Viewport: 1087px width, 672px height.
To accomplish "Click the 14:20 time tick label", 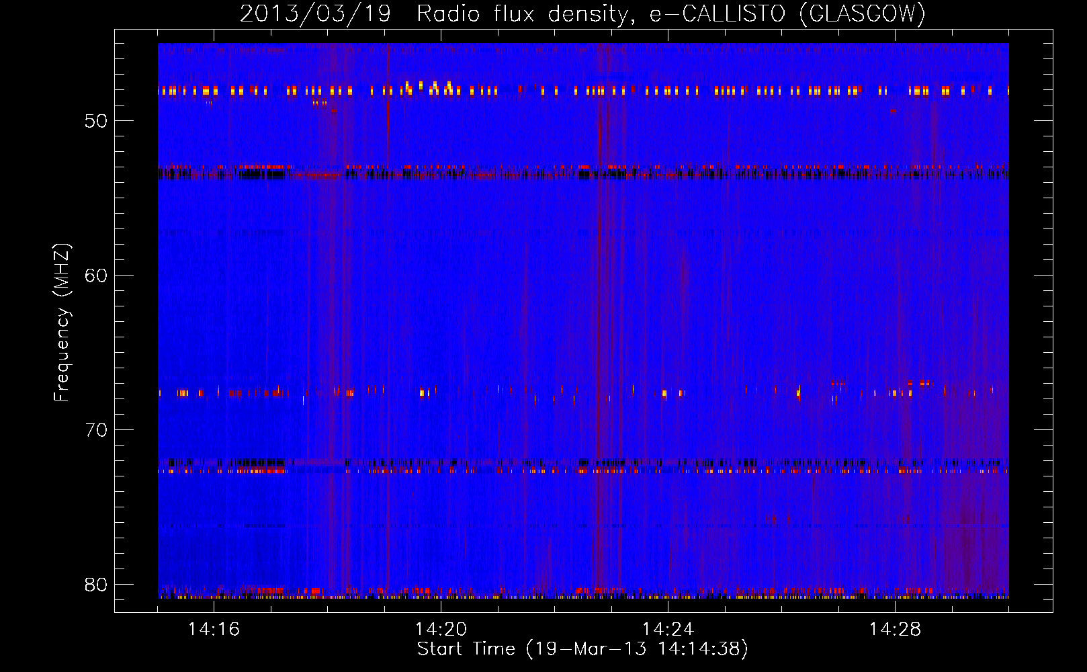I will coord(441,630).
